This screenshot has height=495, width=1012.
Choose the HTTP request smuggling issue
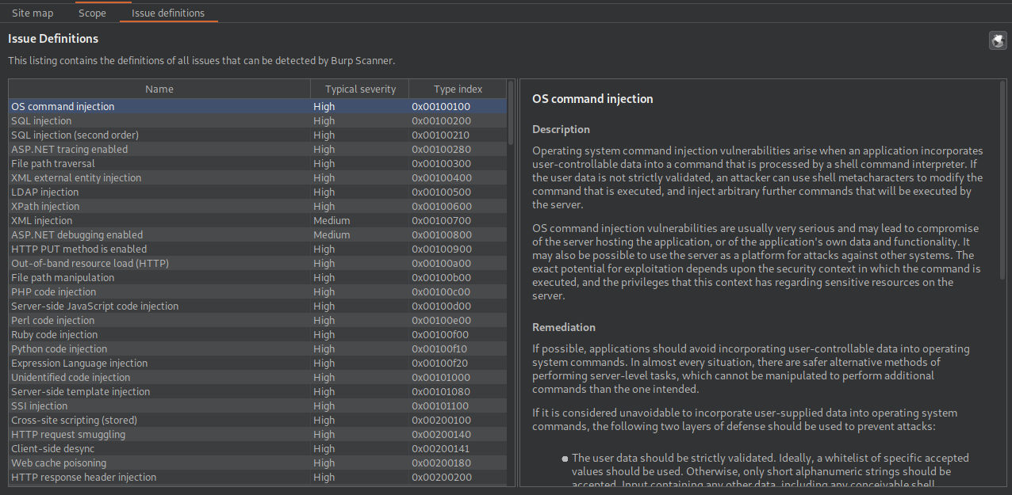[258, 434]
